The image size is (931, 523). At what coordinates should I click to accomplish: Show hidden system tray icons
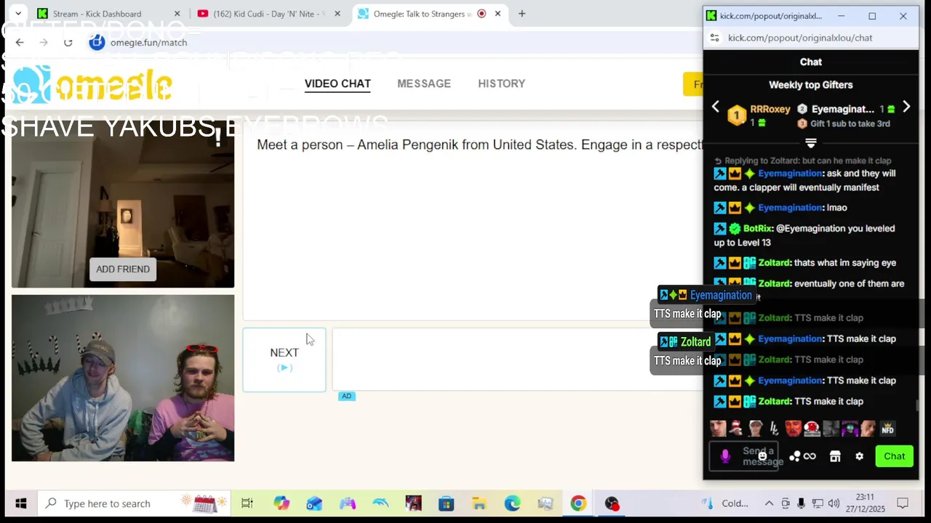point(769,503)
